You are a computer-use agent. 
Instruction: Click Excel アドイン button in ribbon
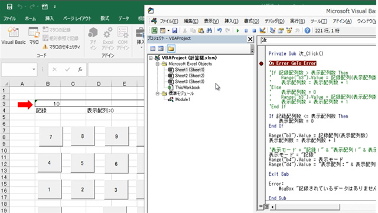pos(107,38)
